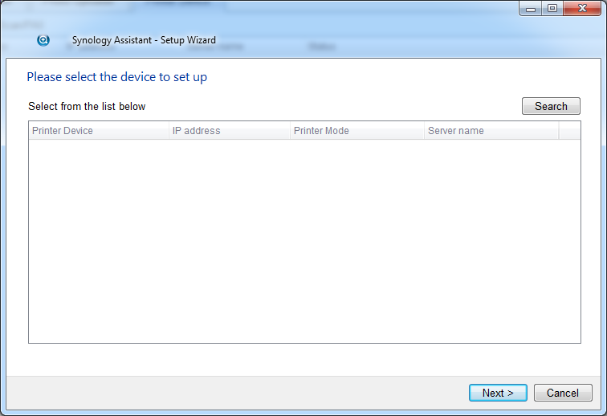
Task: Click the 'Select from the list below' label
Action: [87, 107]
